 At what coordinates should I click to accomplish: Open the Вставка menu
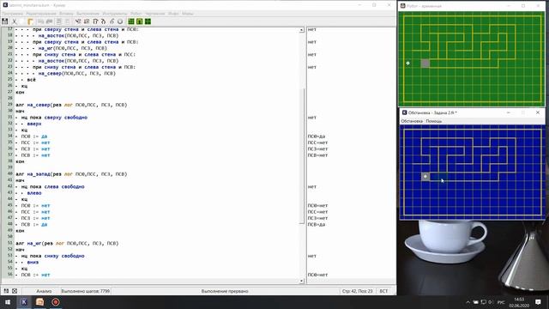coord(66,14)
